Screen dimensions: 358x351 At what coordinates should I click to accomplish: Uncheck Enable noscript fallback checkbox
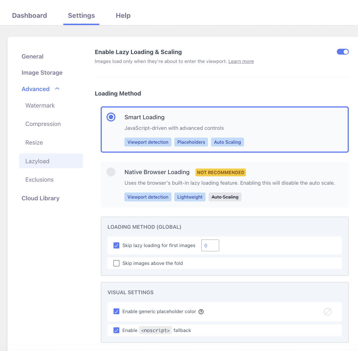[117, 330]
